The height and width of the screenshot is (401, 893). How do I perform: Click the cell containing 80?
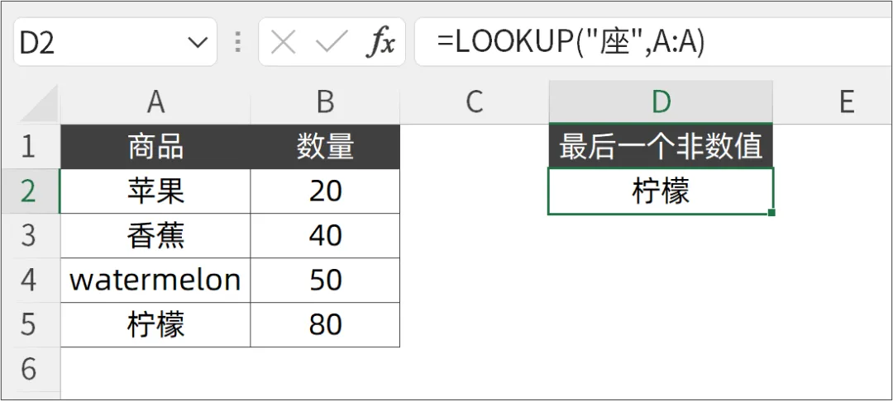[325, 325]
